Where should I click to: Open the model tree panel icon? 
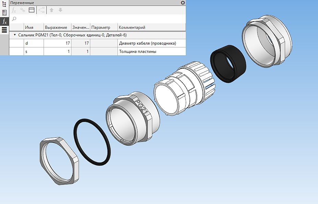click(x=4, y=4)
